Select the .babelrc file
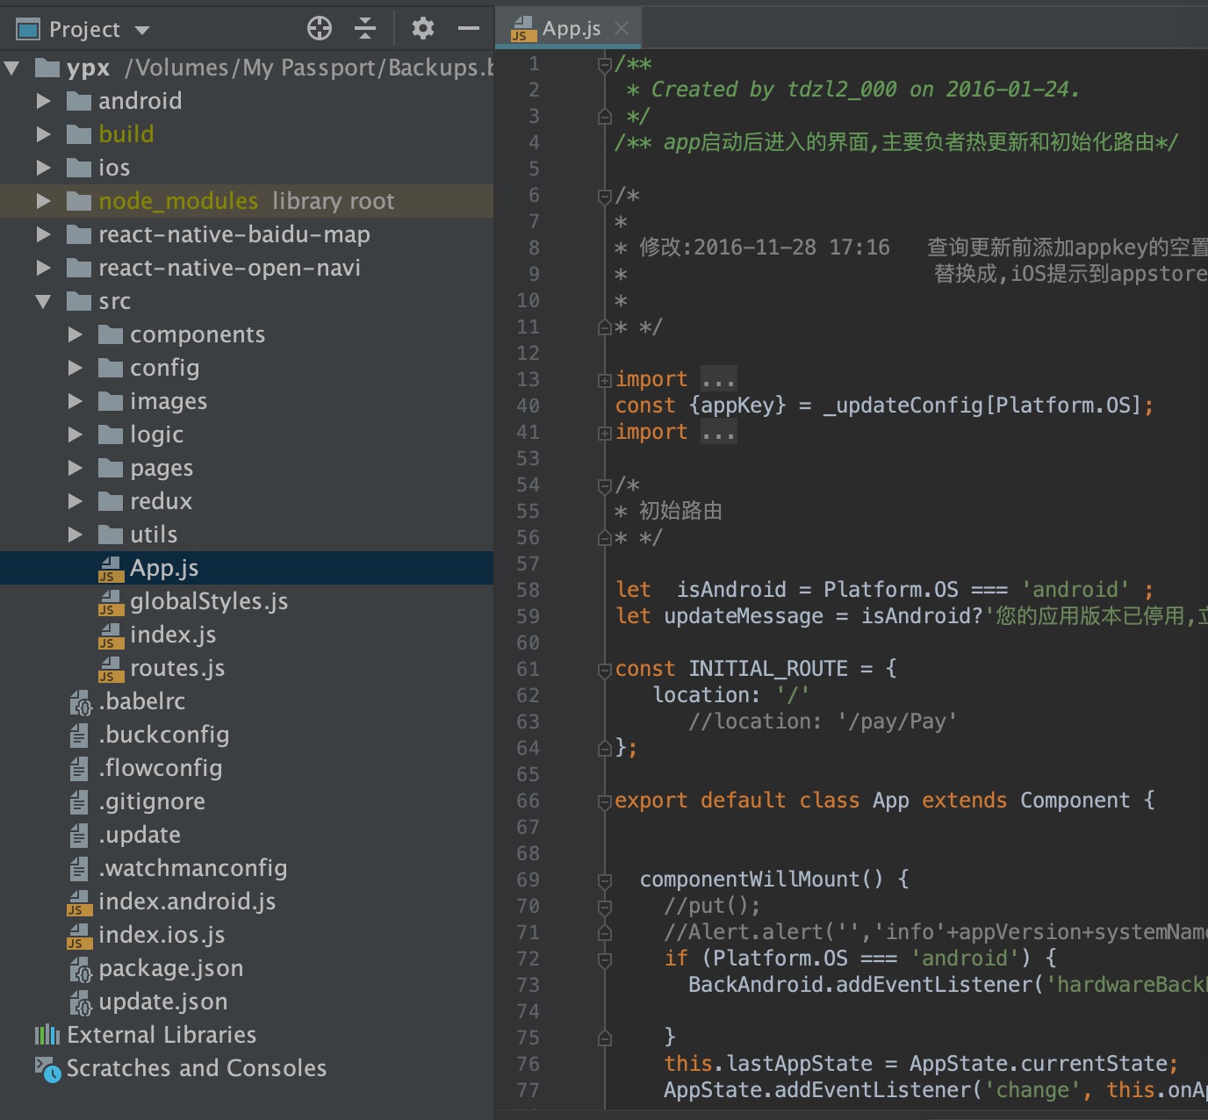Screen dimensions: 1208x1120 [247, 701]
